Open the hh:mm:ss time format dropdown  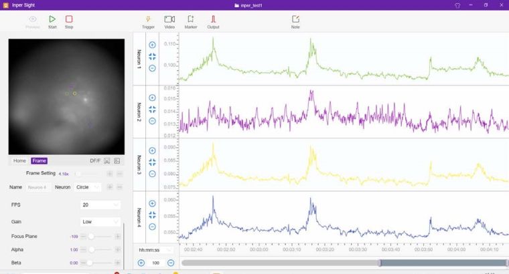pyautogui.click(x=155, y=250)
